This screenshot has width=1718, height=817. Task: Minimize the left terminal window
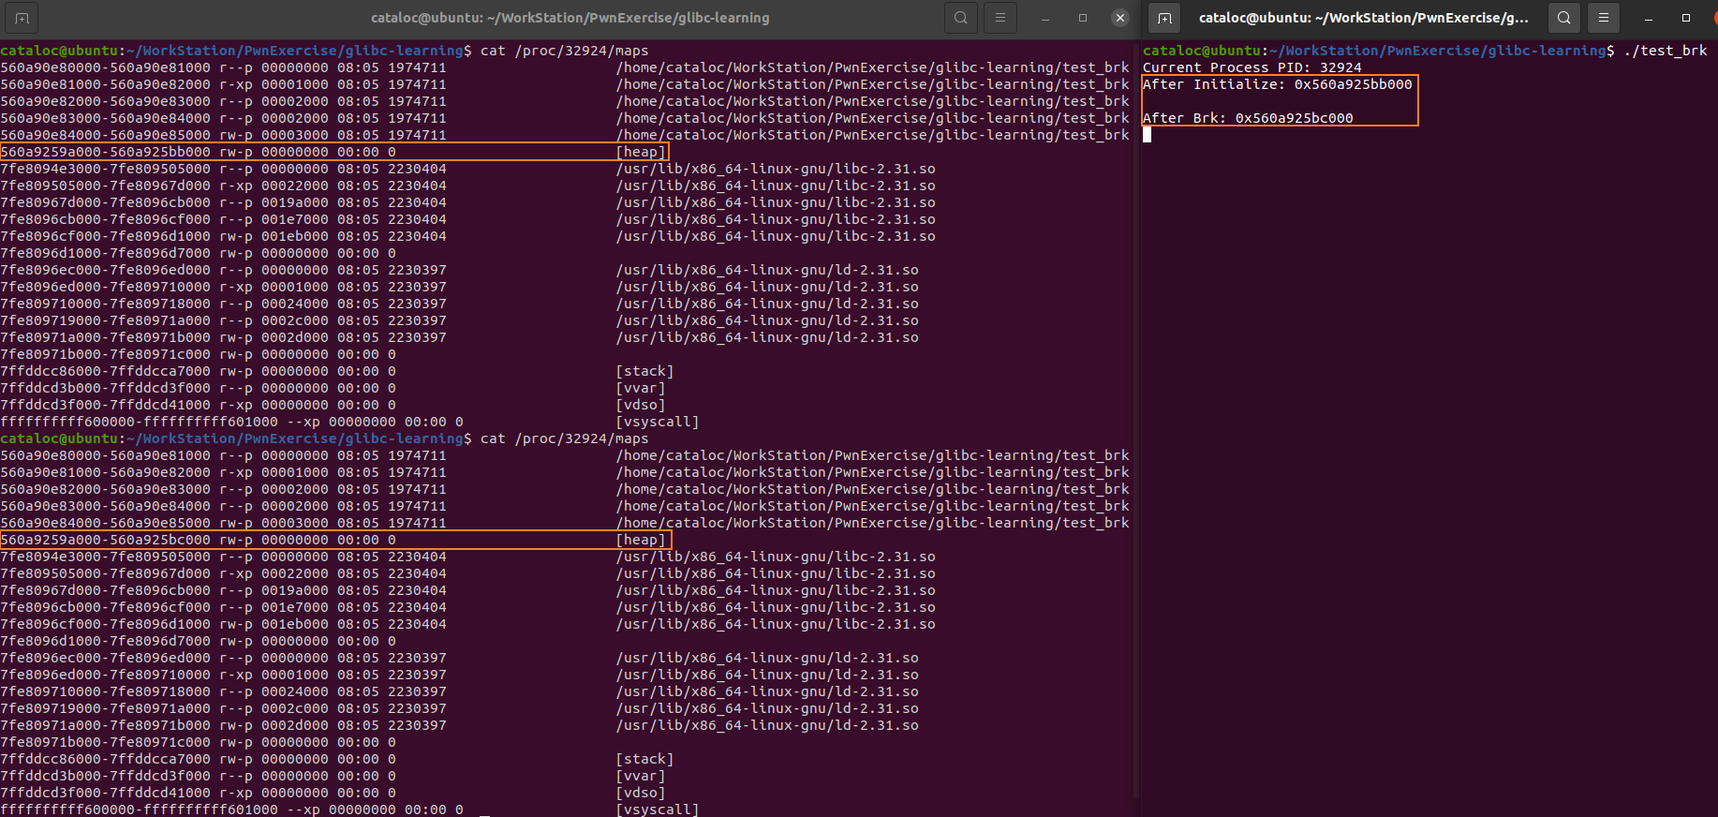[x=1045, y=18]
